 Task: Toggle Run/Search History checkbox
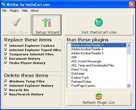coord(6,94)
